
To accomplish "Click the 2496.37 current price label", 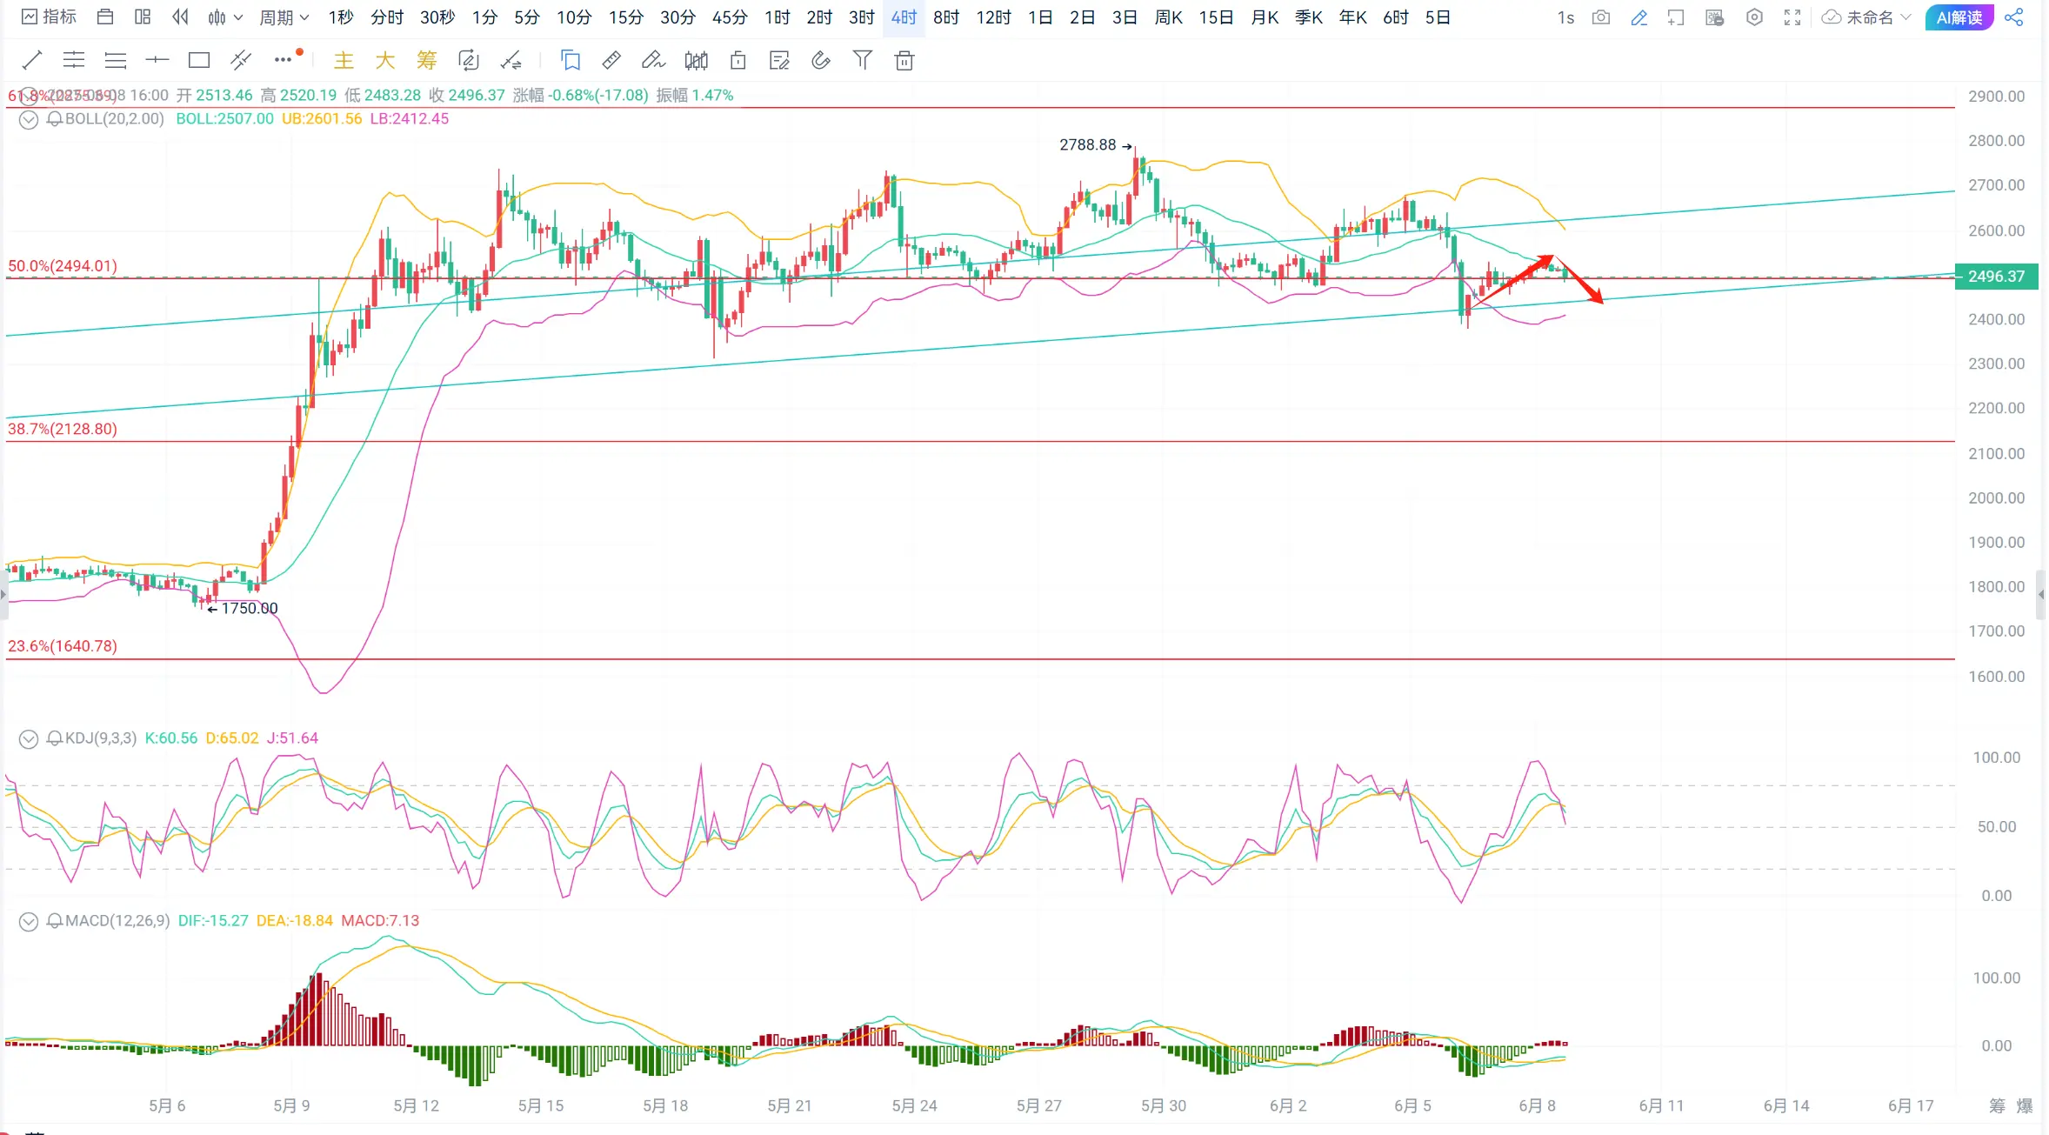I will (1996, 277).
